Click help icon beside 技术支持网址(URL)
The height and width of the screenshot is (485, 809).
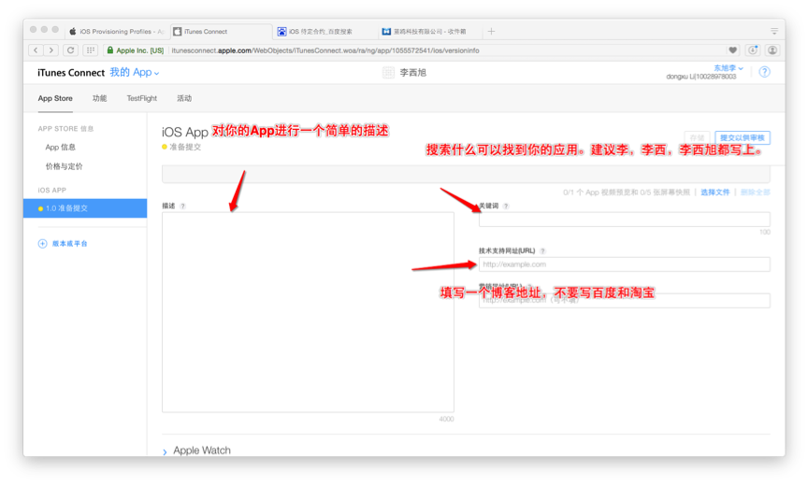click(x=542, y=251)
